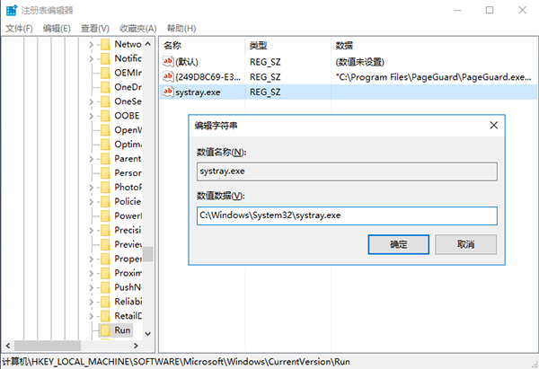This screenshot has width=539, height=369.
Task: Select the (数值未设置) data cell
Action: [360, 62]
